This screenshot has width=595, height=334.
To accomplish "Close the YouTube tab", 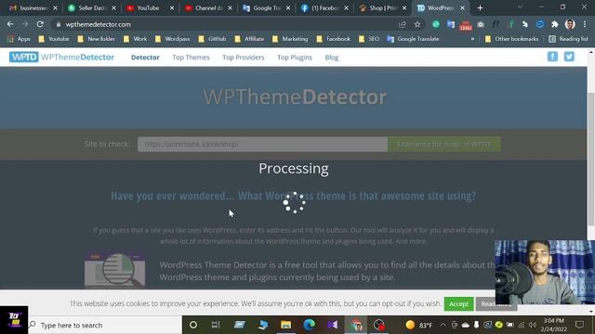I will click(x=171, y=8).
